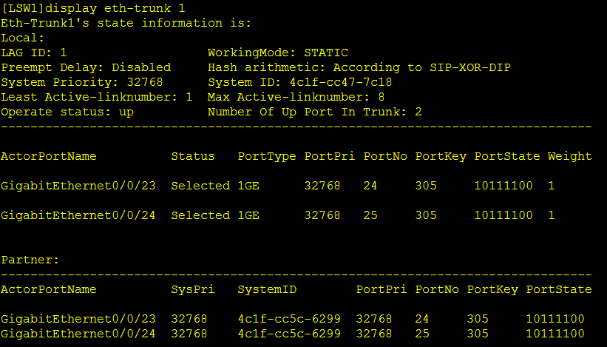
Task: Click the "Hash arithmetic" SIP-XOR-DIP line
Action: (359, 67)
